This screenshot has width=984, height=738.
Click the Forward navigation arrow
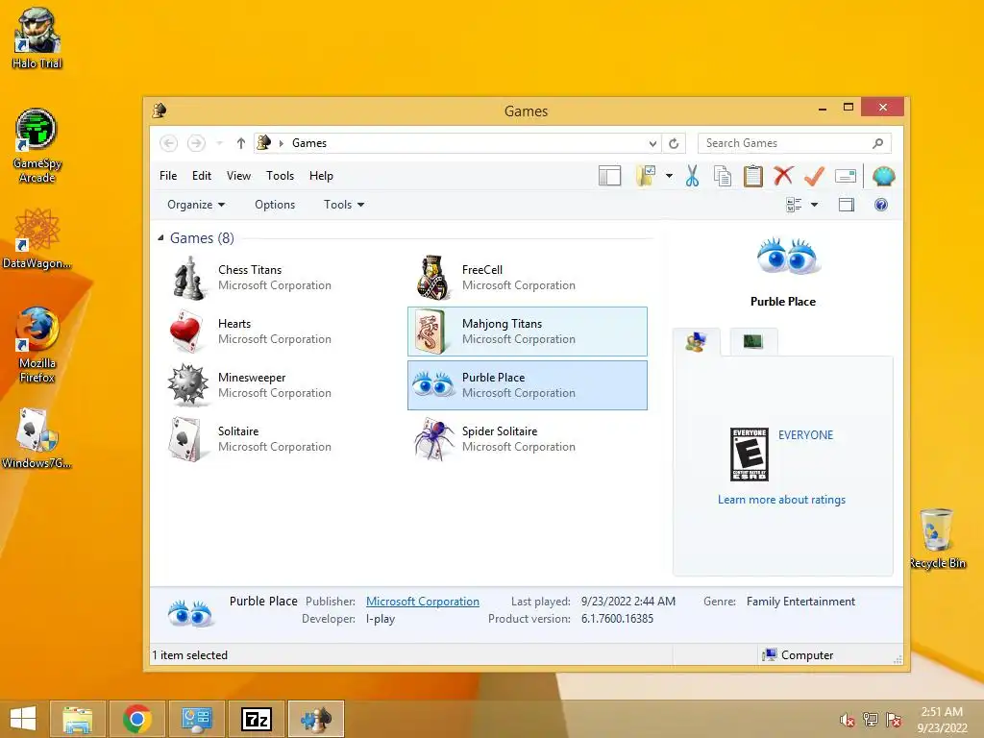pos(196,143)
